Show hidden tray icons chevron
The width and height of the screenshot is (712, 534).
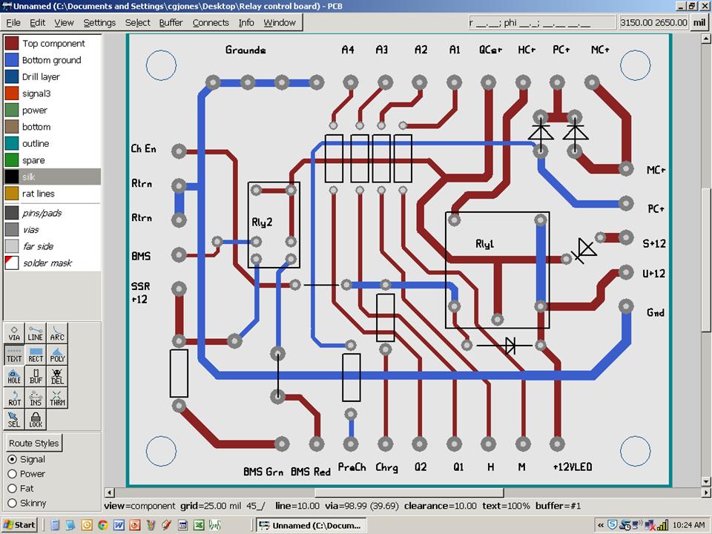600,525
